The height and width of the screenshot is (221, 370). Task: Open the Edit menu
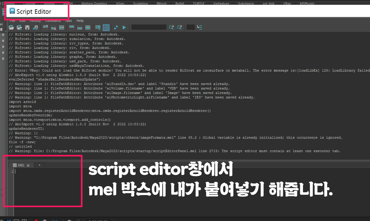coord(23,21)
